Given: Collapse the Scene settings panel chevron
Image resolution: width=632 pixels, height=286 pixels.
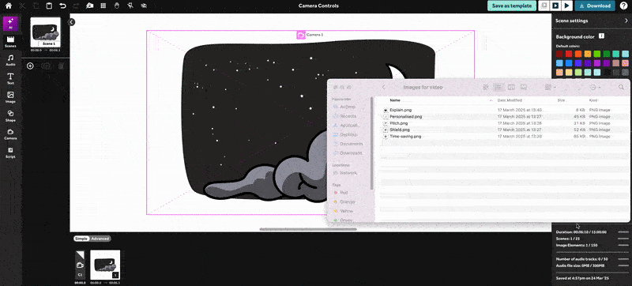Looking at the screenshot, I should (626, 21).
